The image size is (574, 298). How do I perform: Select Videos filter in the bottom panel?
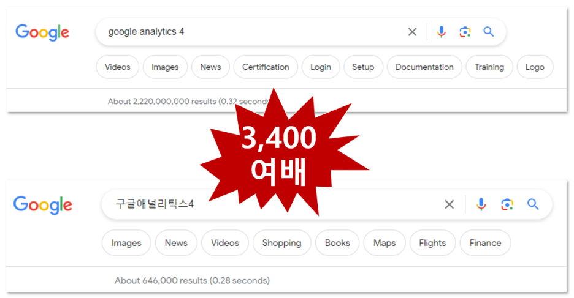[x=225, y=243]
